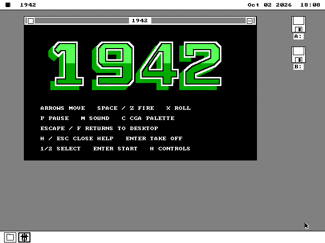
Task: Click the big green 1942 logo
Action: click(x=135, y=66)
